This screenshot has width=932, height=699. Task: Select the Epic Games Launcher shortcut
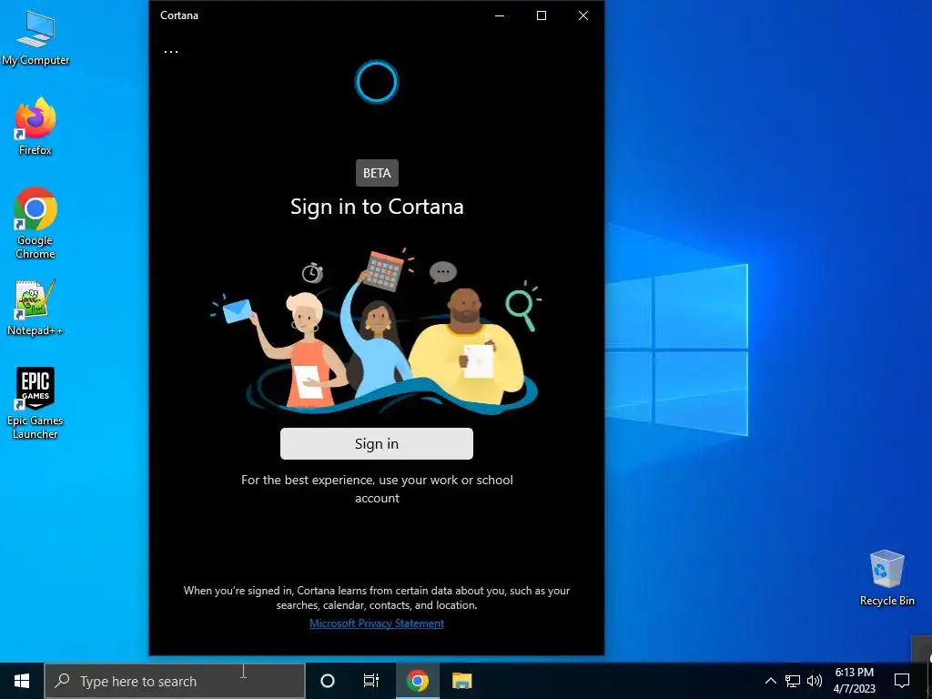35,403
